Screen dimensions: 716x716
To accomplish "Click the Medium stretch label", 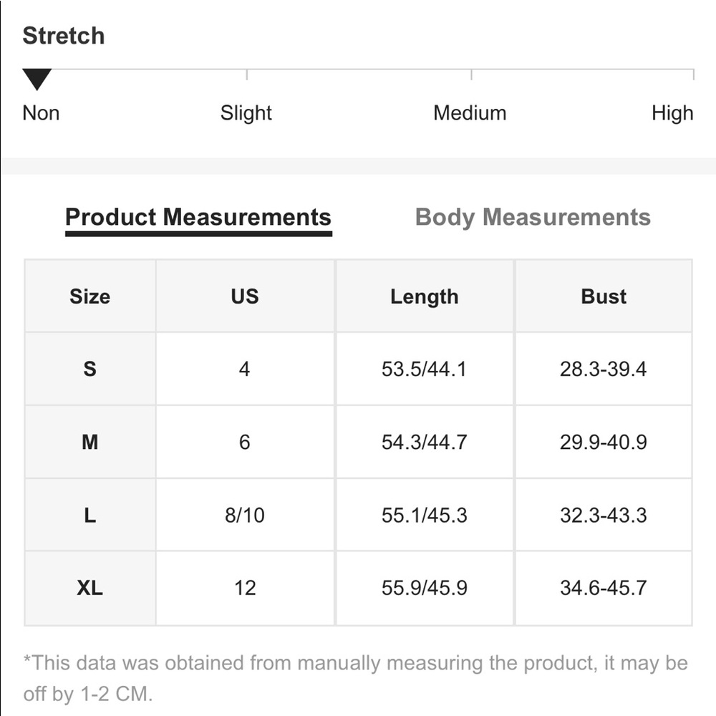I will [470, 113].
